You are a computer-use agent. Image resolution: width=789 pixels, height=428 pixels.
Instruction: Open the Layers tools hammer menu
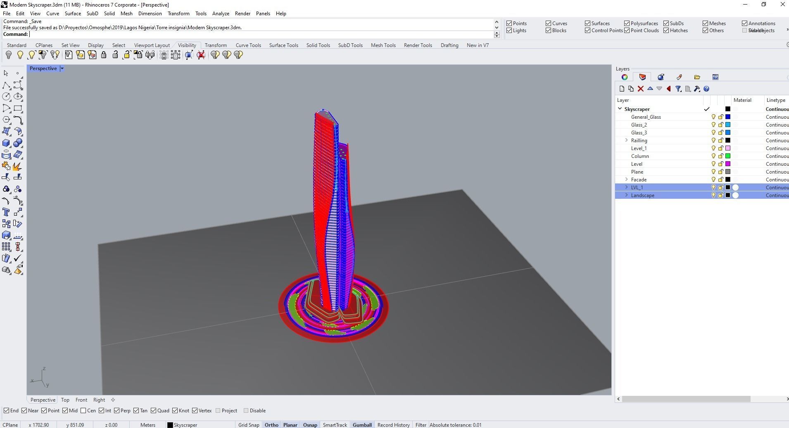point(697,89)
